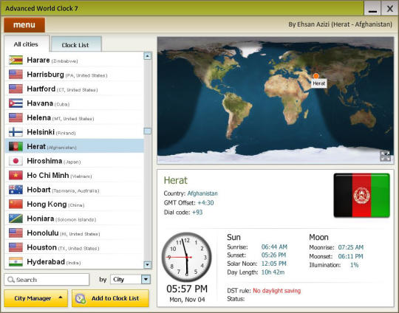
Task: Select the highlighted Herat list row
Action: (75, 146)
